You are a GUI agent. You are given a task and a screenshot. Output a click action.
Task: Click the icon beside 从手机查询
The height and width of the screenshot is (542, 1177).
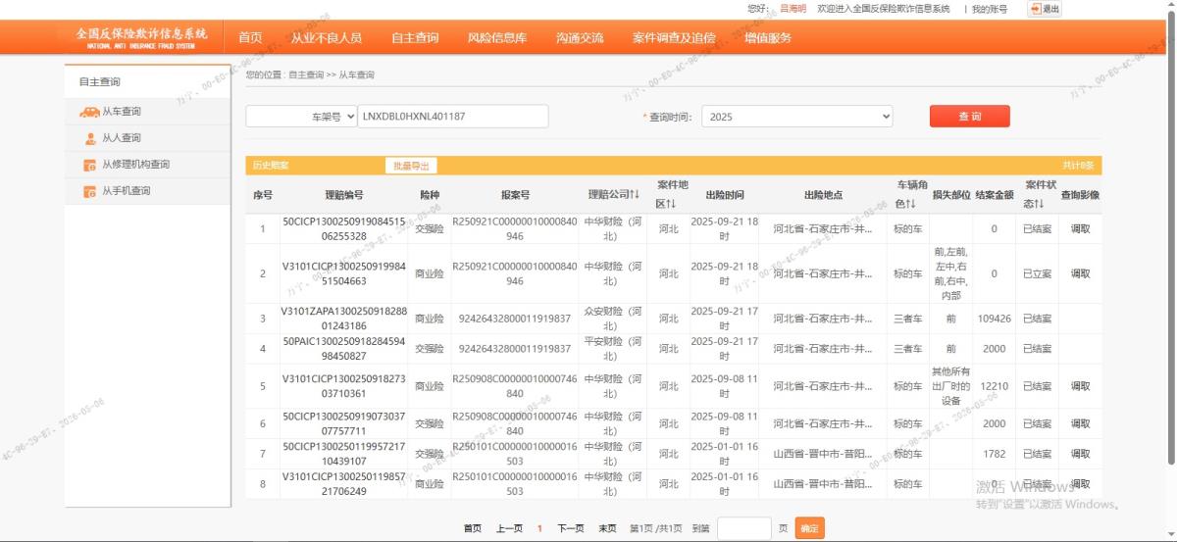pos(90,191)
